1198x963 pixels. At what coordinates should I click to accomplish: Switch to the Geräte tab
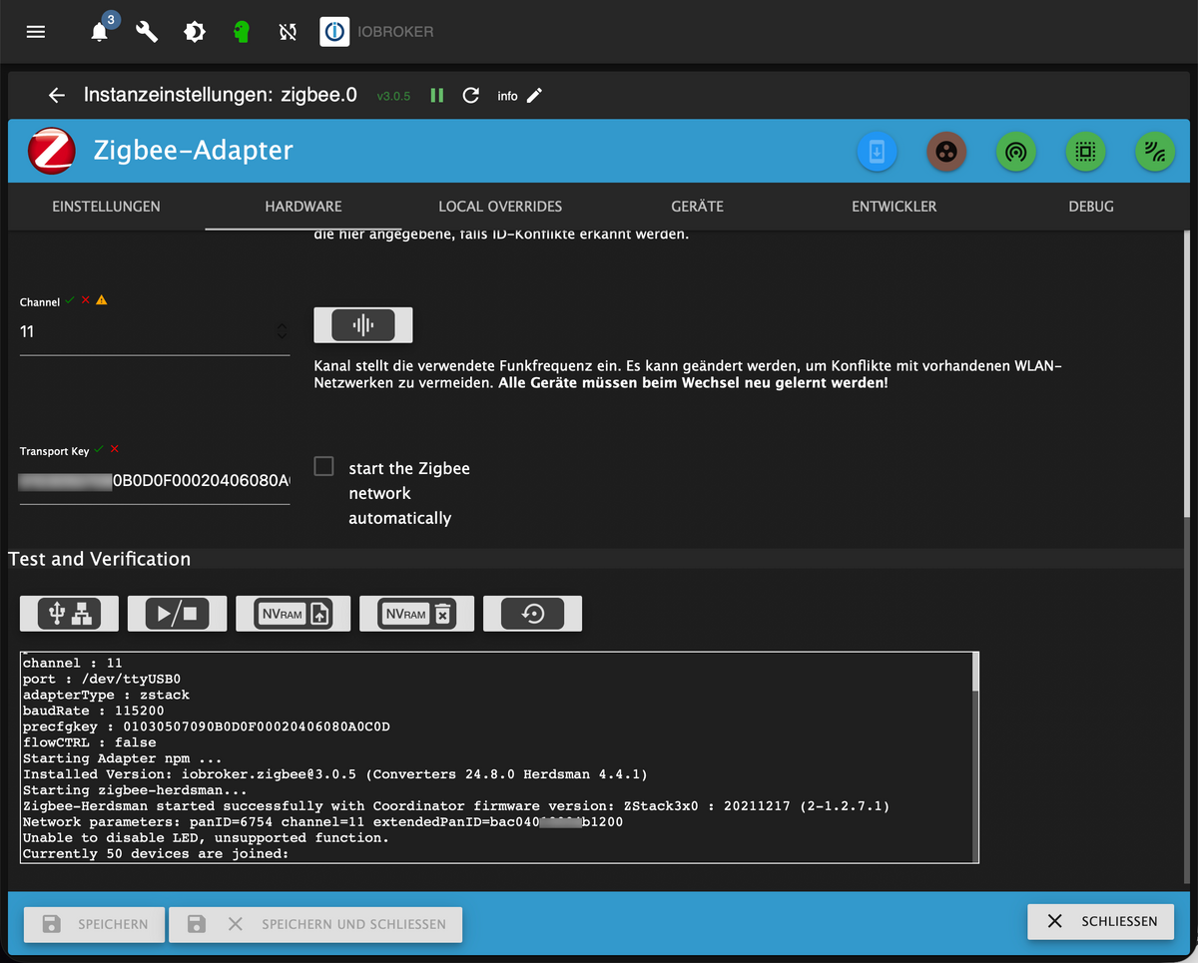click(x=697, y=207)
